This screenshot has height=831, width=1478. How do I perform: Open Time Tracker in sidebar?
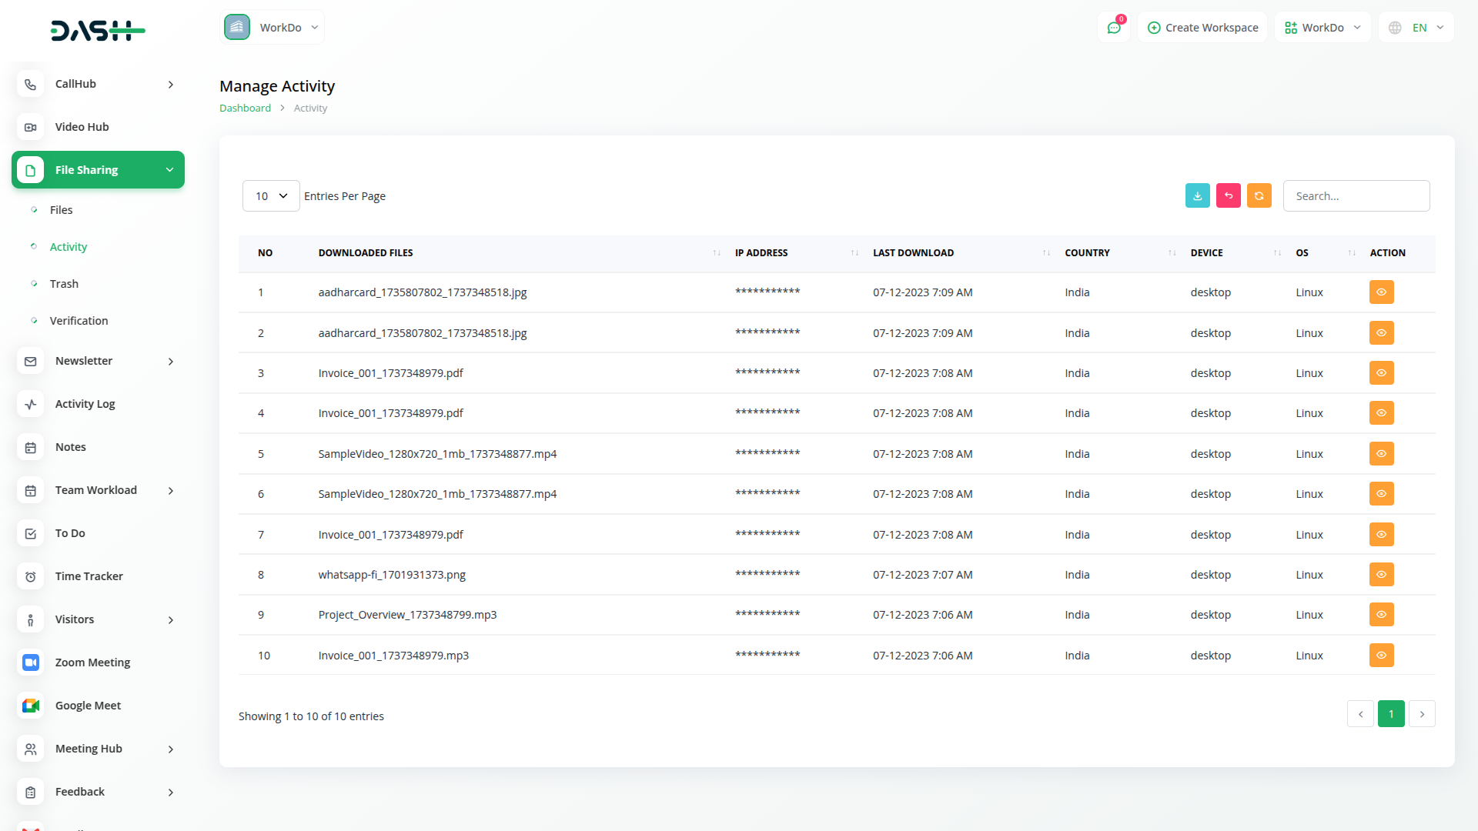click(x=89, y=576)
